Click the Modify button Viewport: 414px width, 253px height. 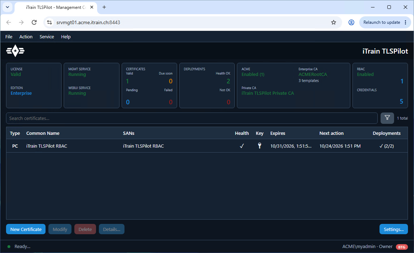coord(60,229)
